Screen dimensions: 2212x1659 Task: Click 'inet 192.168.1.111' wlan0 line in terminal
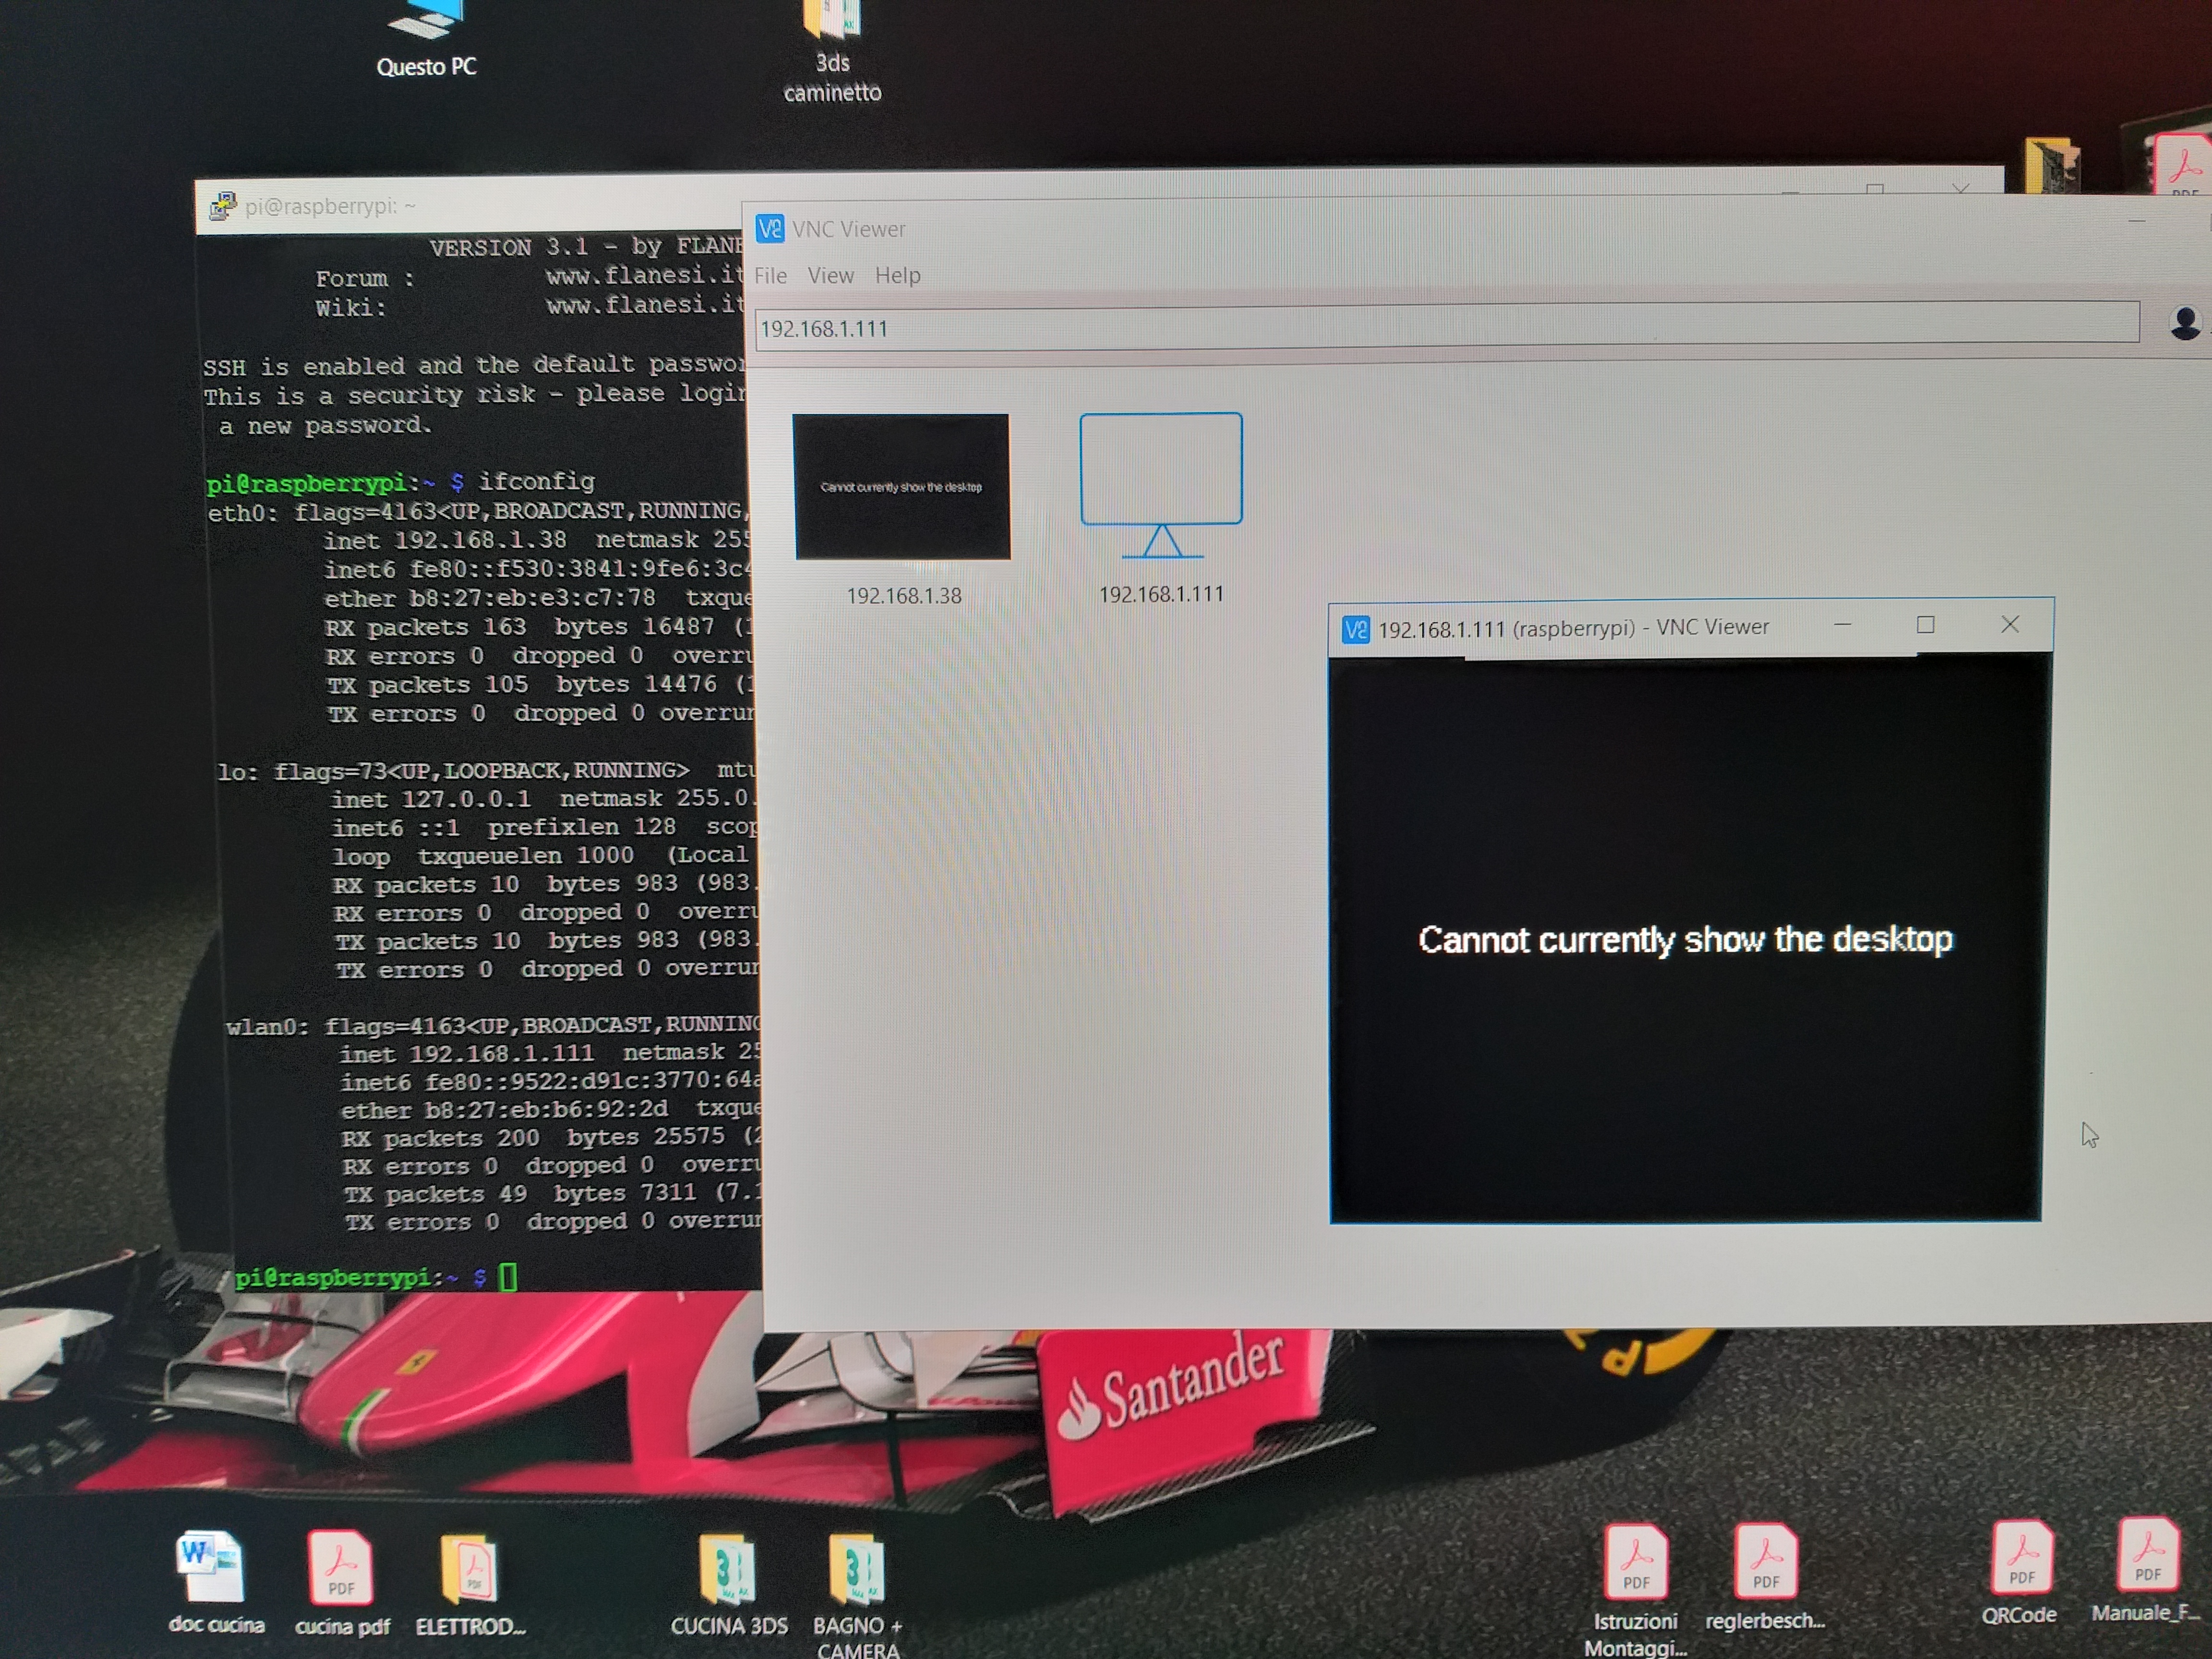(x=467, y=1054)
